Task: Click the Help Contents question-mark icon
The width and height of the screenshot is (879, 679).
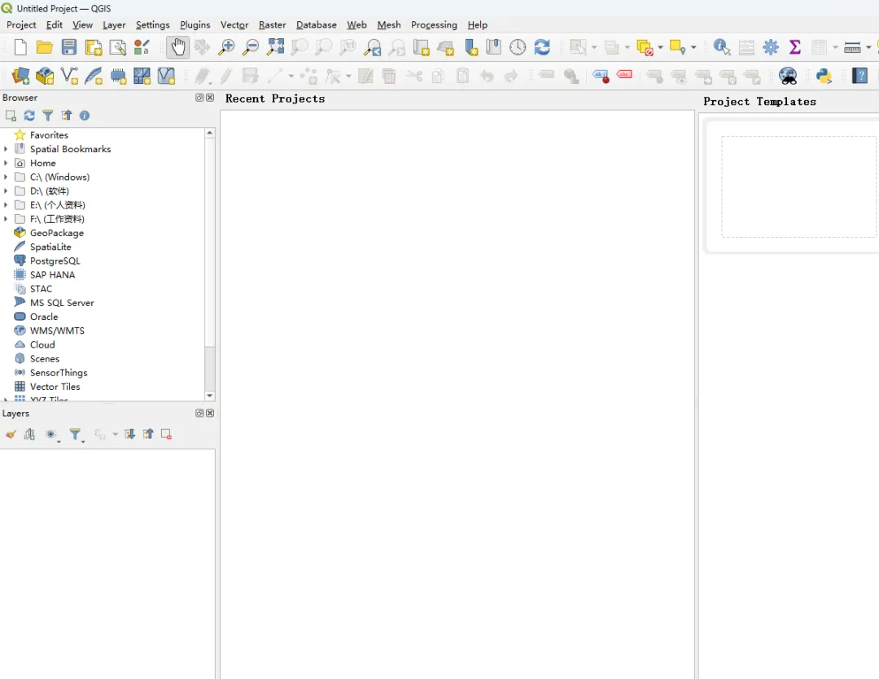Action: point(859,76)
